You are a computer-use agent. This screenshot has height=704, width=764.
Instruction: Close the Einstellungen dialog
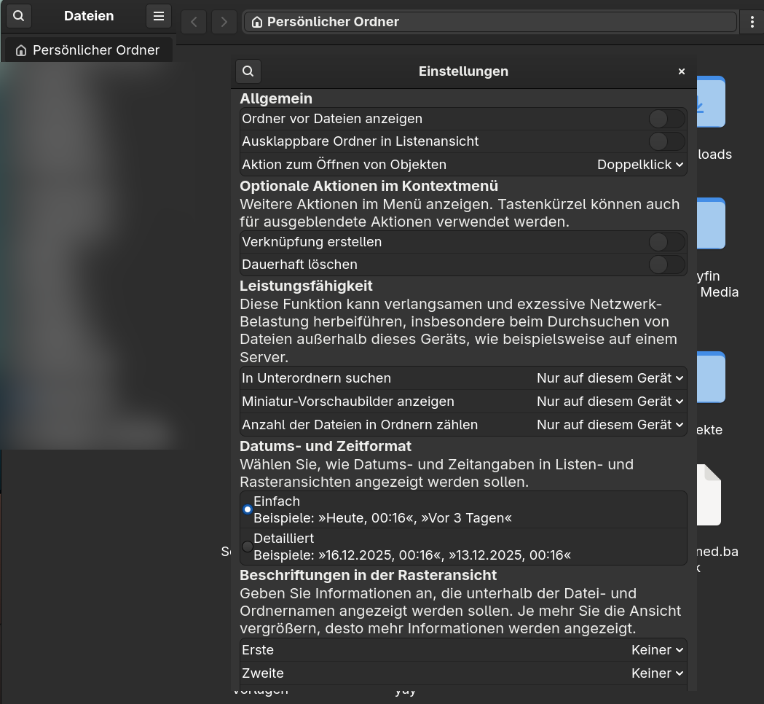click(682, 71)
